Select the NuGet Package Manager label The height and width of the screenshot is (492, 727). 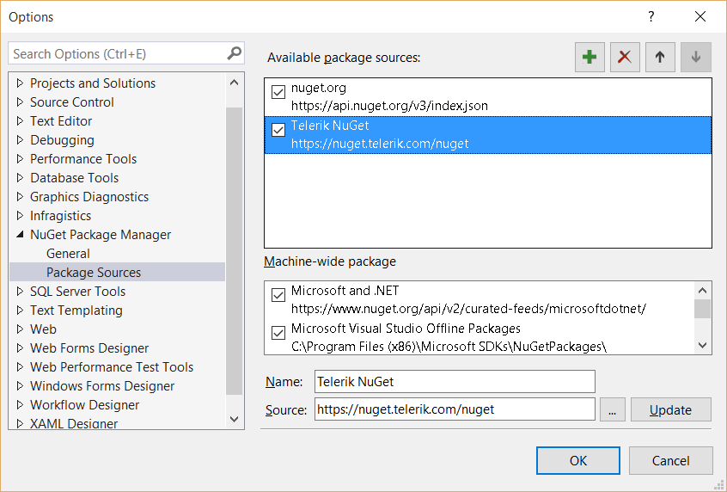[101, 235]
